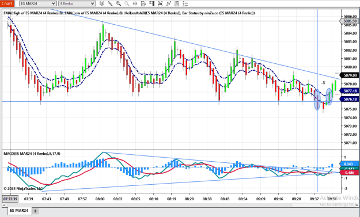Click the 5071.00 price axis label
360x217 pixels.
[x=351, y=143]
